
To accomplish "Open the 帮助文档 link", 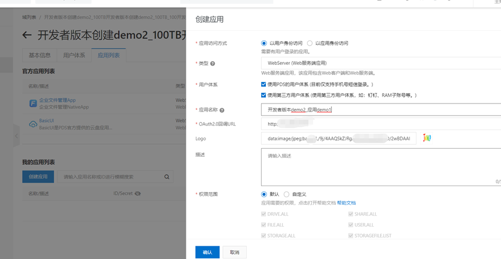I will click(346, 203).
